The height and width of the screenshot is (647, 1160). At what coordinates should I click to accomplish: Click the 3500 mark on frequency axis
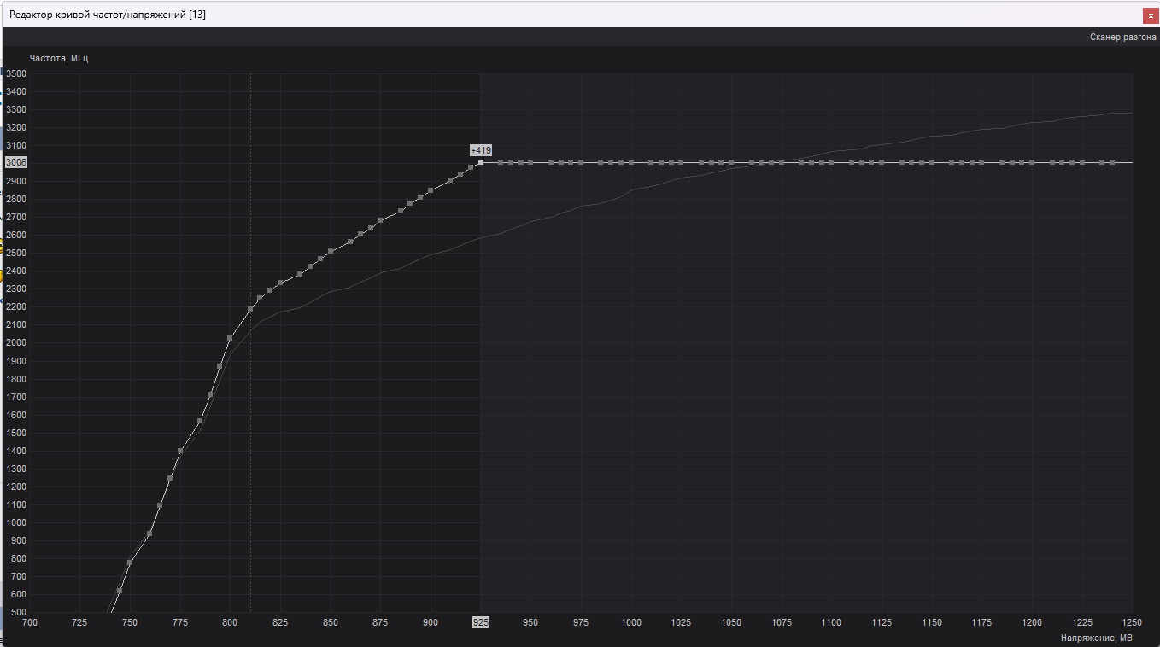(16, 73)
